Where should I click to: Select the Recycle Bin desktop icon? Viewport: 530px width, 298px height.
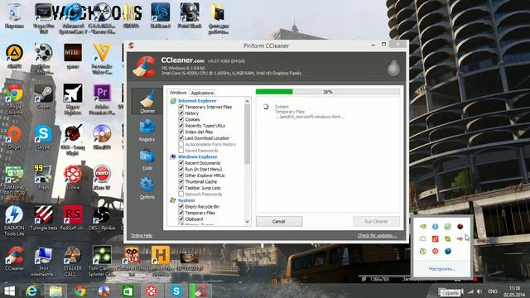click(14, 16)
